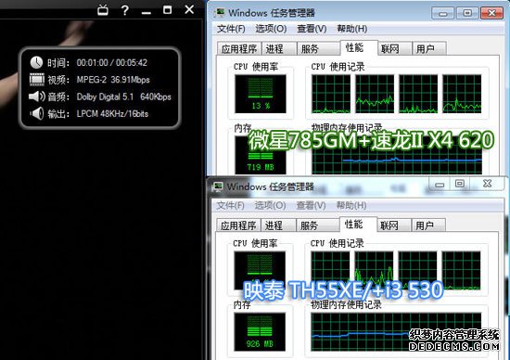Open 查看(V) menu in upper Task Manager
The height and width of the screenshot is (360, 510).
click(x=312, y=29)
